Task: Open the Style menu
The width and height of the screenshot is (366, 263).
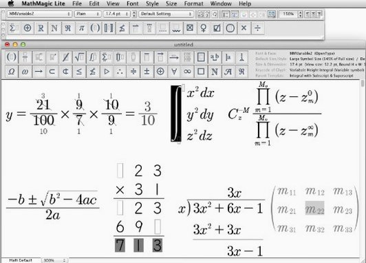Action: 152,3
